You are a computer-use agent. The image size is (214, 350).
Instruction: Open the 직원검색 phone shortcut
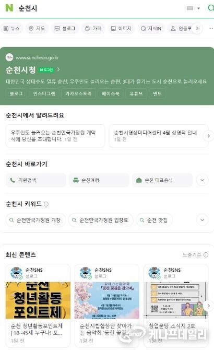[35, 180]
